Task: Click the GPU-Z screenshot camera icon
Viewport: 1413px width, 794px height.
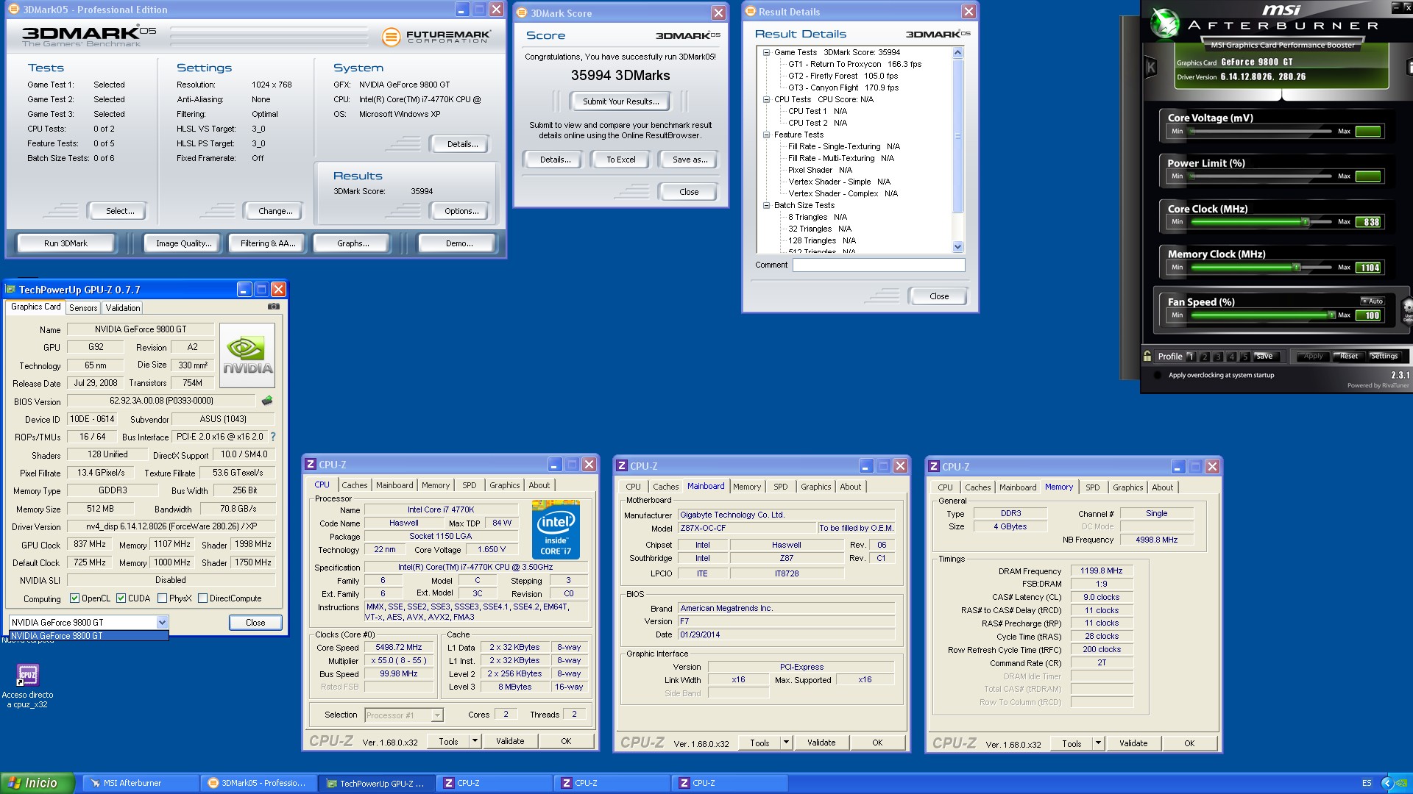Action: (x=274, y=307)
